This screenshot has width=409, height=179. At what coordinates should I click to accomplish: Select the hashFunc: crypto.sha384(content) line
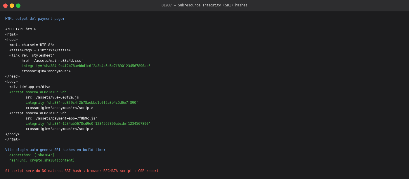click(x=42, y=160)
